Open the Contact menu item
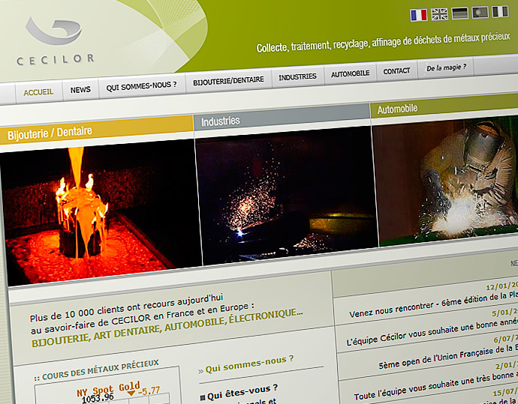This screenshot has width=518, height=404. click(396, 71)
